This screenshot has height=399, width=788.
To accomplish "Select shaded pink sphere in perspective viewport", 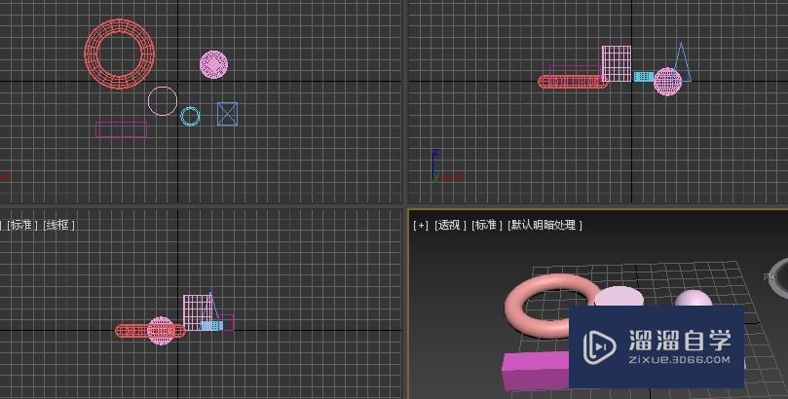I will [693, 298].
